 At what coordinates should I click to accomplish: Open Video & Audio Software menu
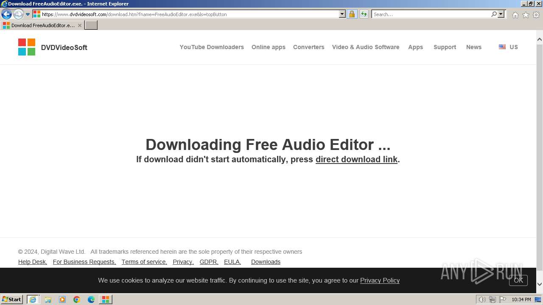[366, 47]
